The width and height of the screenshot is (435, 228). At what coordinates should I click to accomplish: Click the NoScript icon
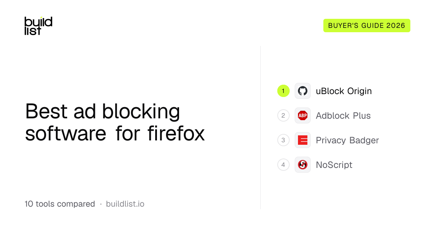click(x=303, y=165)
